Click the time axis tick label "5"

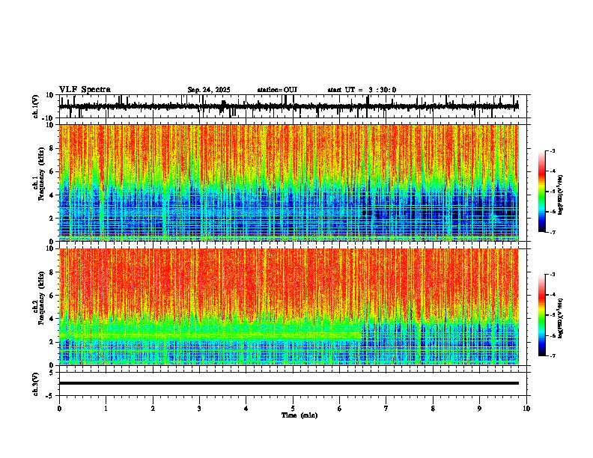point(293,409)
